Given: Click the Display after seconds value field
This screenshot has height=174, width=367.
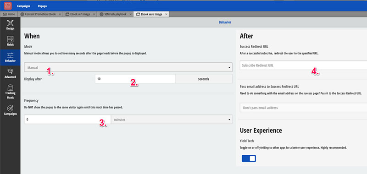Looking at the screenshot, I should pos(135,79).
